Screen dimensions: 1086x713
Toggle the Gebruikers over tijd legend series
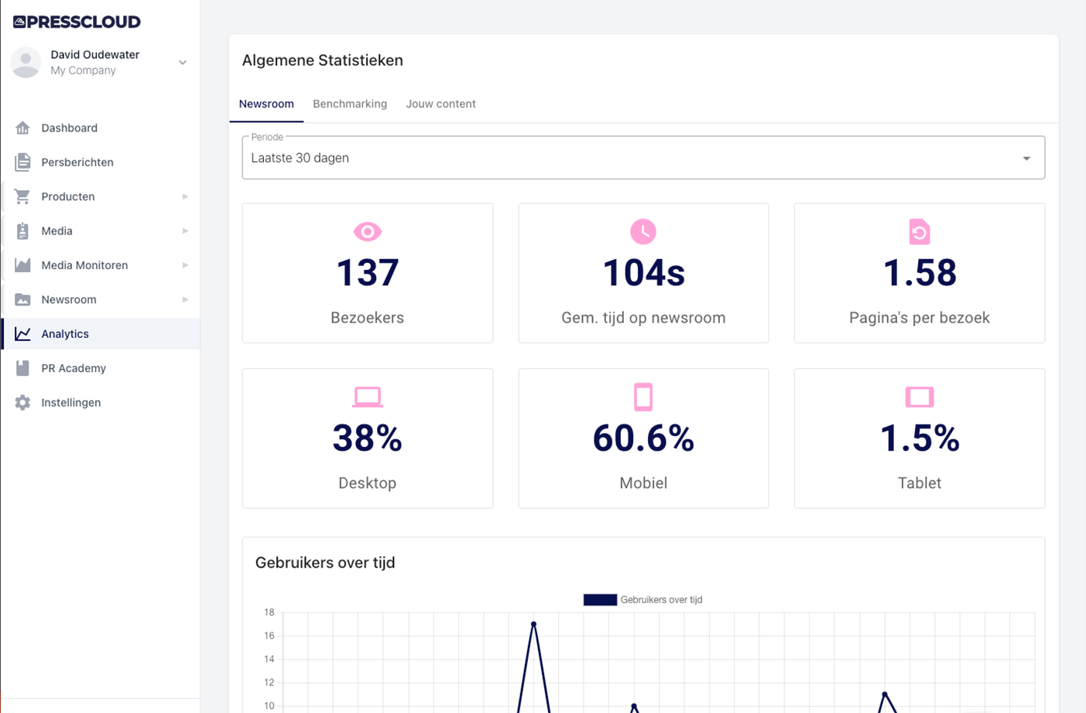pyautogui.click(x=600, y=600)
